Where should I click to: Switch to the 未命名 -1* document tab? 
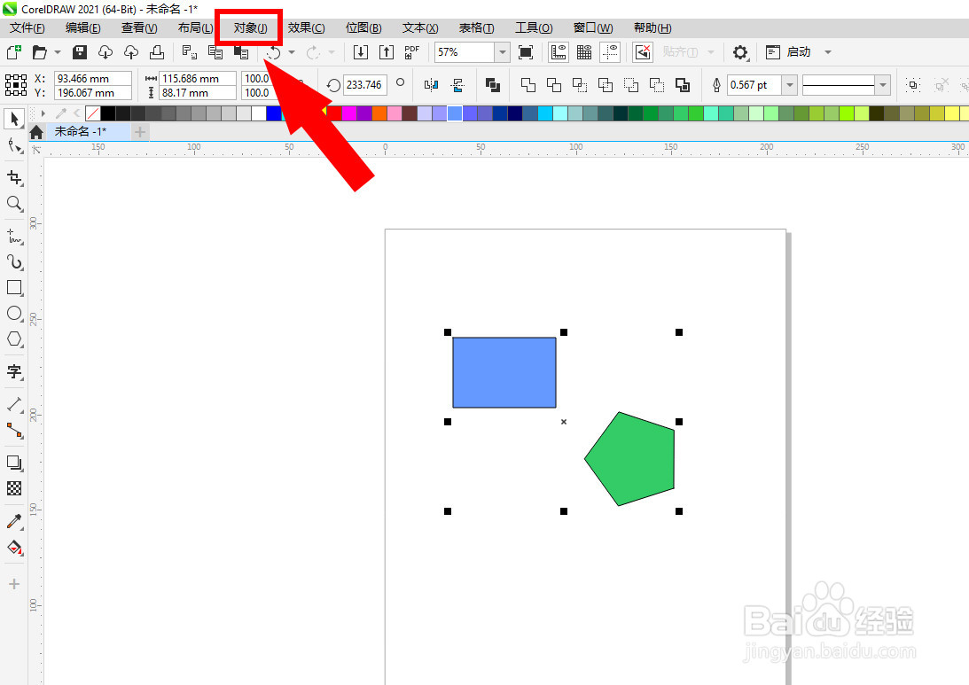tap(81, 131)
